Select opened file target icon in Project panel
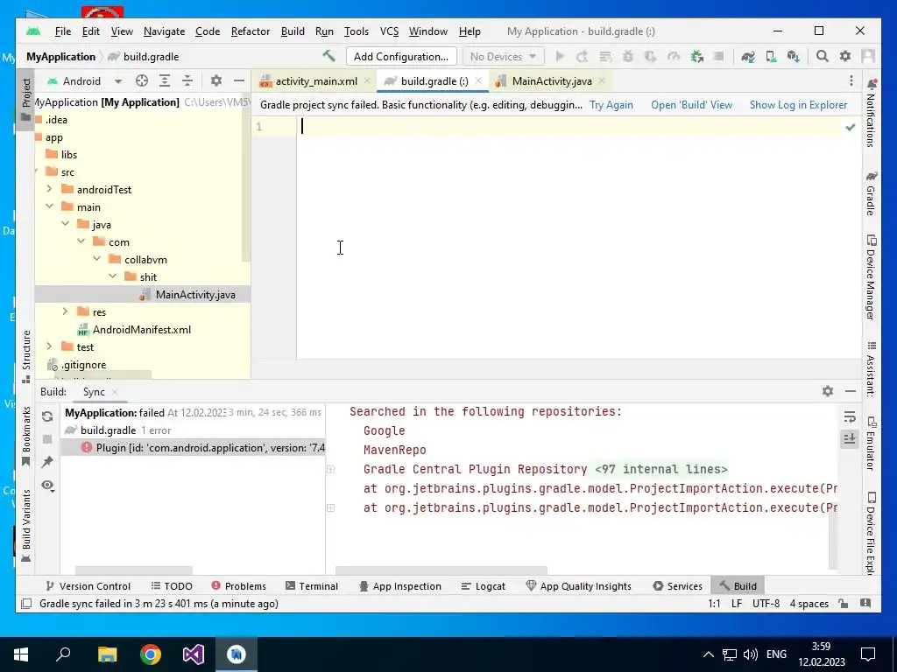This screenshot has height=672, width=897. click(142, 81)
